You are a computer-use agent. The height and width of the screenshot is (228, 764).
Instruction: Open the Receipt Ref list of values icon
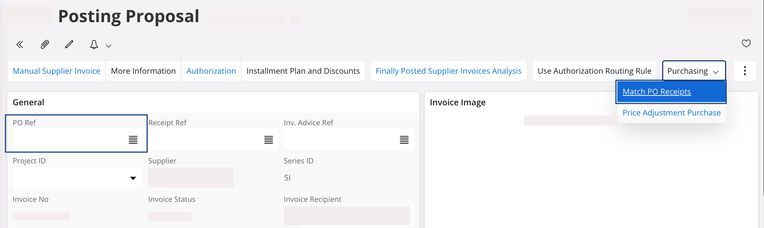click(268, 140)
